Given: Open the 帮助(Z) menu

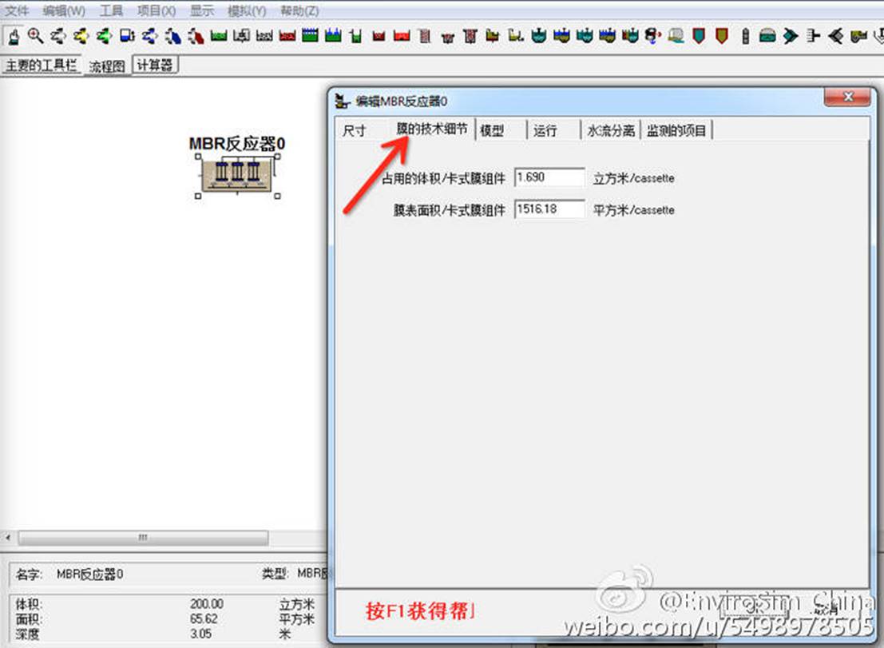Looking at the screenshot, I should 299,11.
